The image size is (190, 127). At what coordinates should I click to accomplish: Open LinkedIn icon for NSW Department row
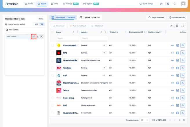coord(178,83)
